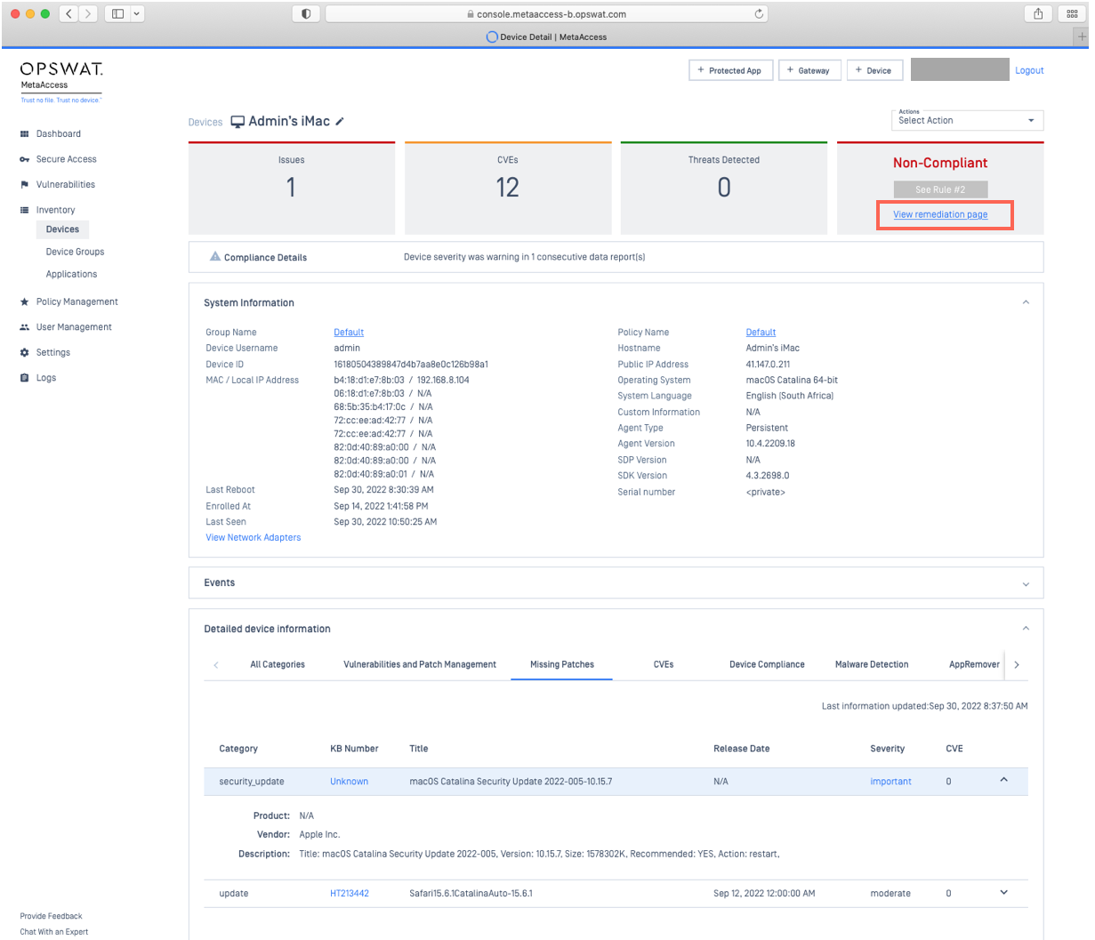Collapse the Detailed device information panel
Viewport: 1095px width, 940px height.
pos(1026,628)
